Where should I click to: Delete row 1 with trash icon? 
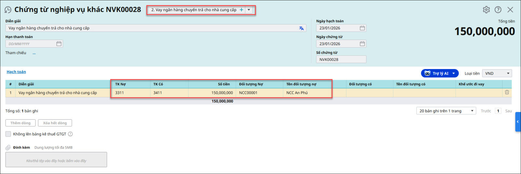507,93
